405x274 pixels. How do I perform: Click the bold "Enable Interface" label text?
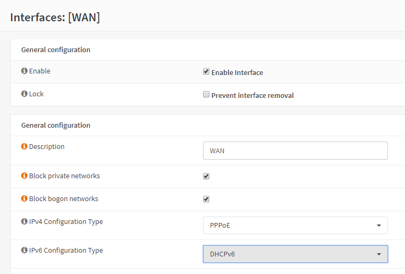[x=237, y=72]
